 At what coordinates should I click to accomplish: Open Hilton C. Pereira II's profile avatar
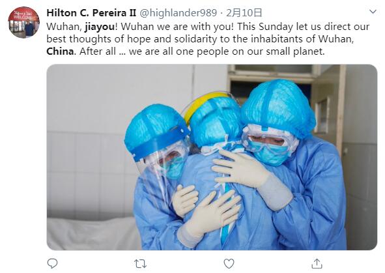[24, 22]
